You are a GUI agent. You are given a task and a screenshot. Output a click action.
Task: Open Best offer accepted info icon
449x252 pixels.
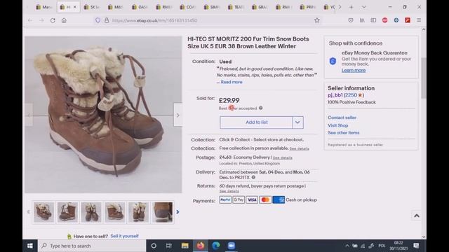(260, 108)
